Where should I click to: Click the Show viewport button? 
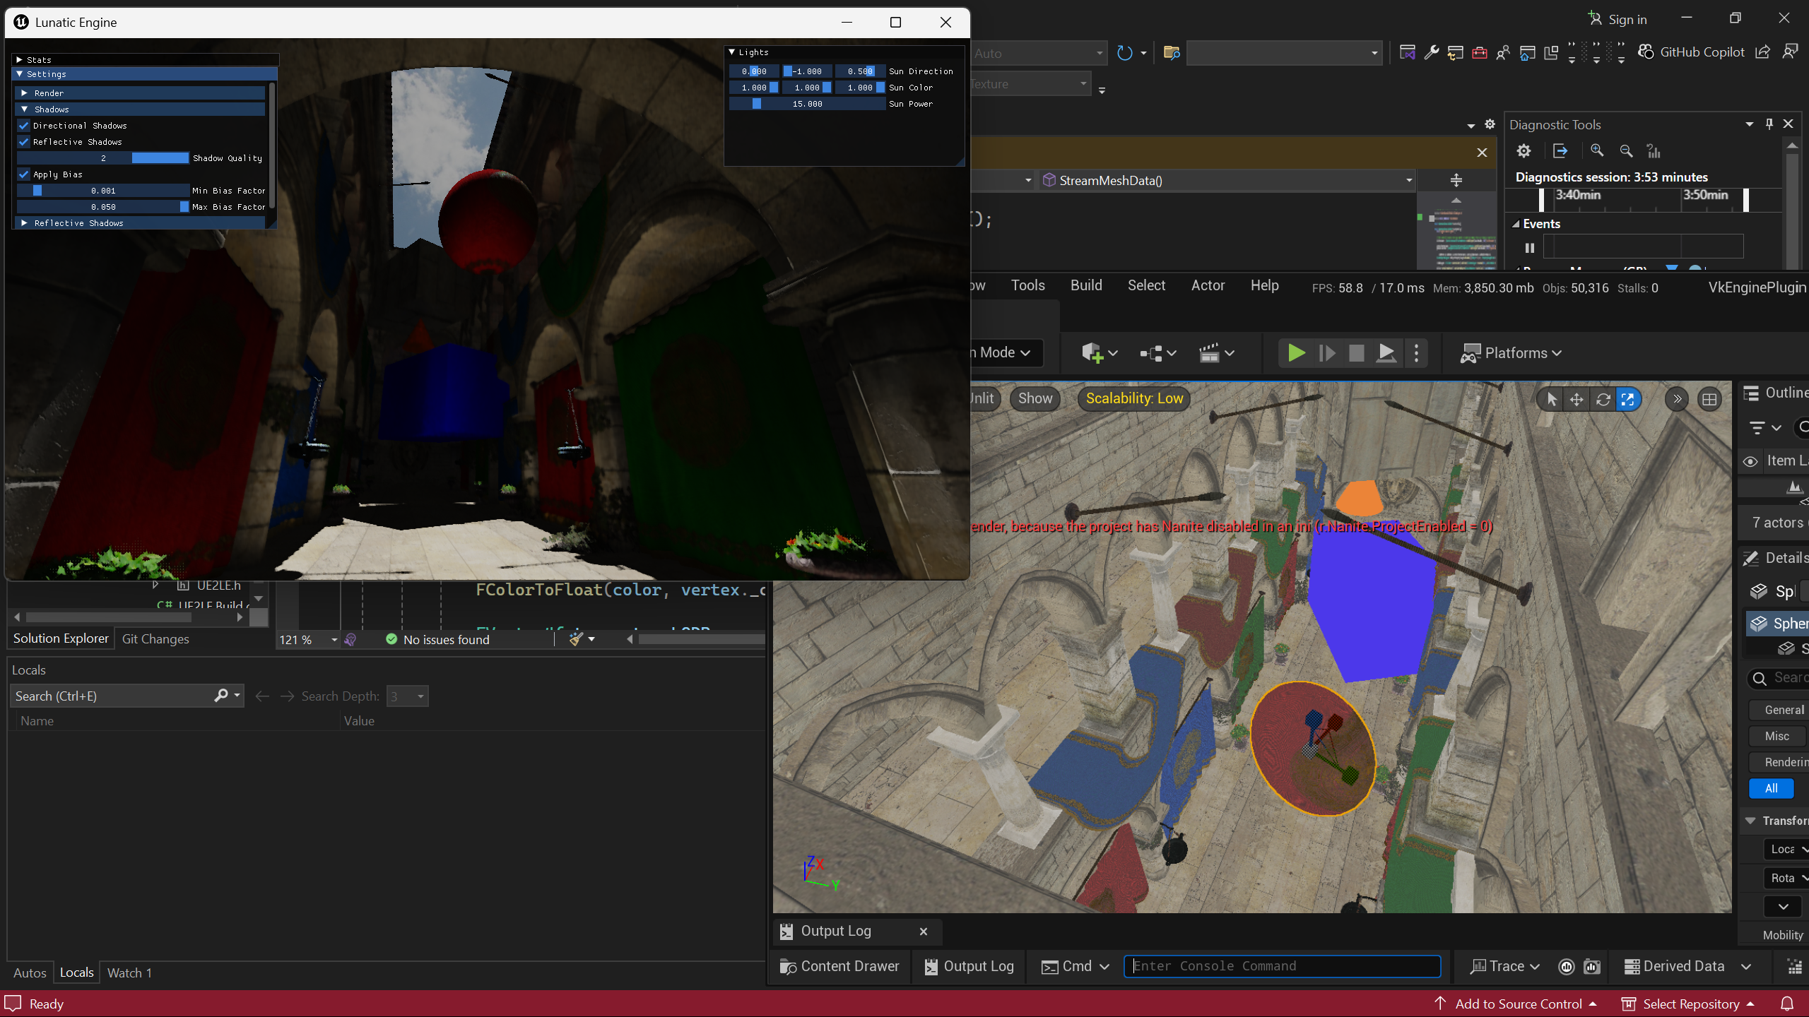click(1035, 398)
